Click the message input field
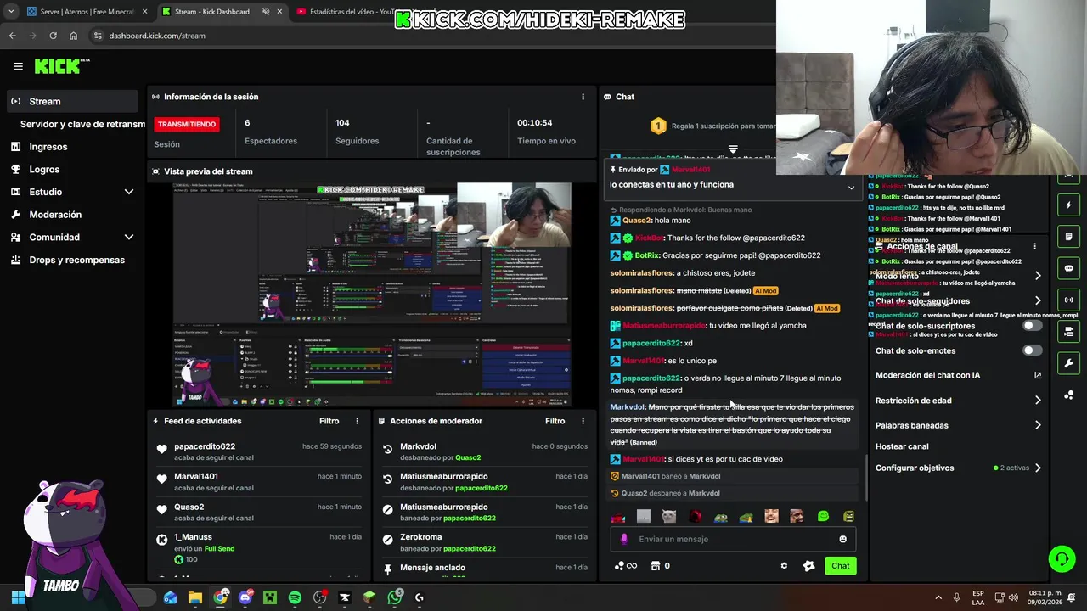The width and height of the screenshot is (1087, 611). pyautogui.click(x=735, y=539)
